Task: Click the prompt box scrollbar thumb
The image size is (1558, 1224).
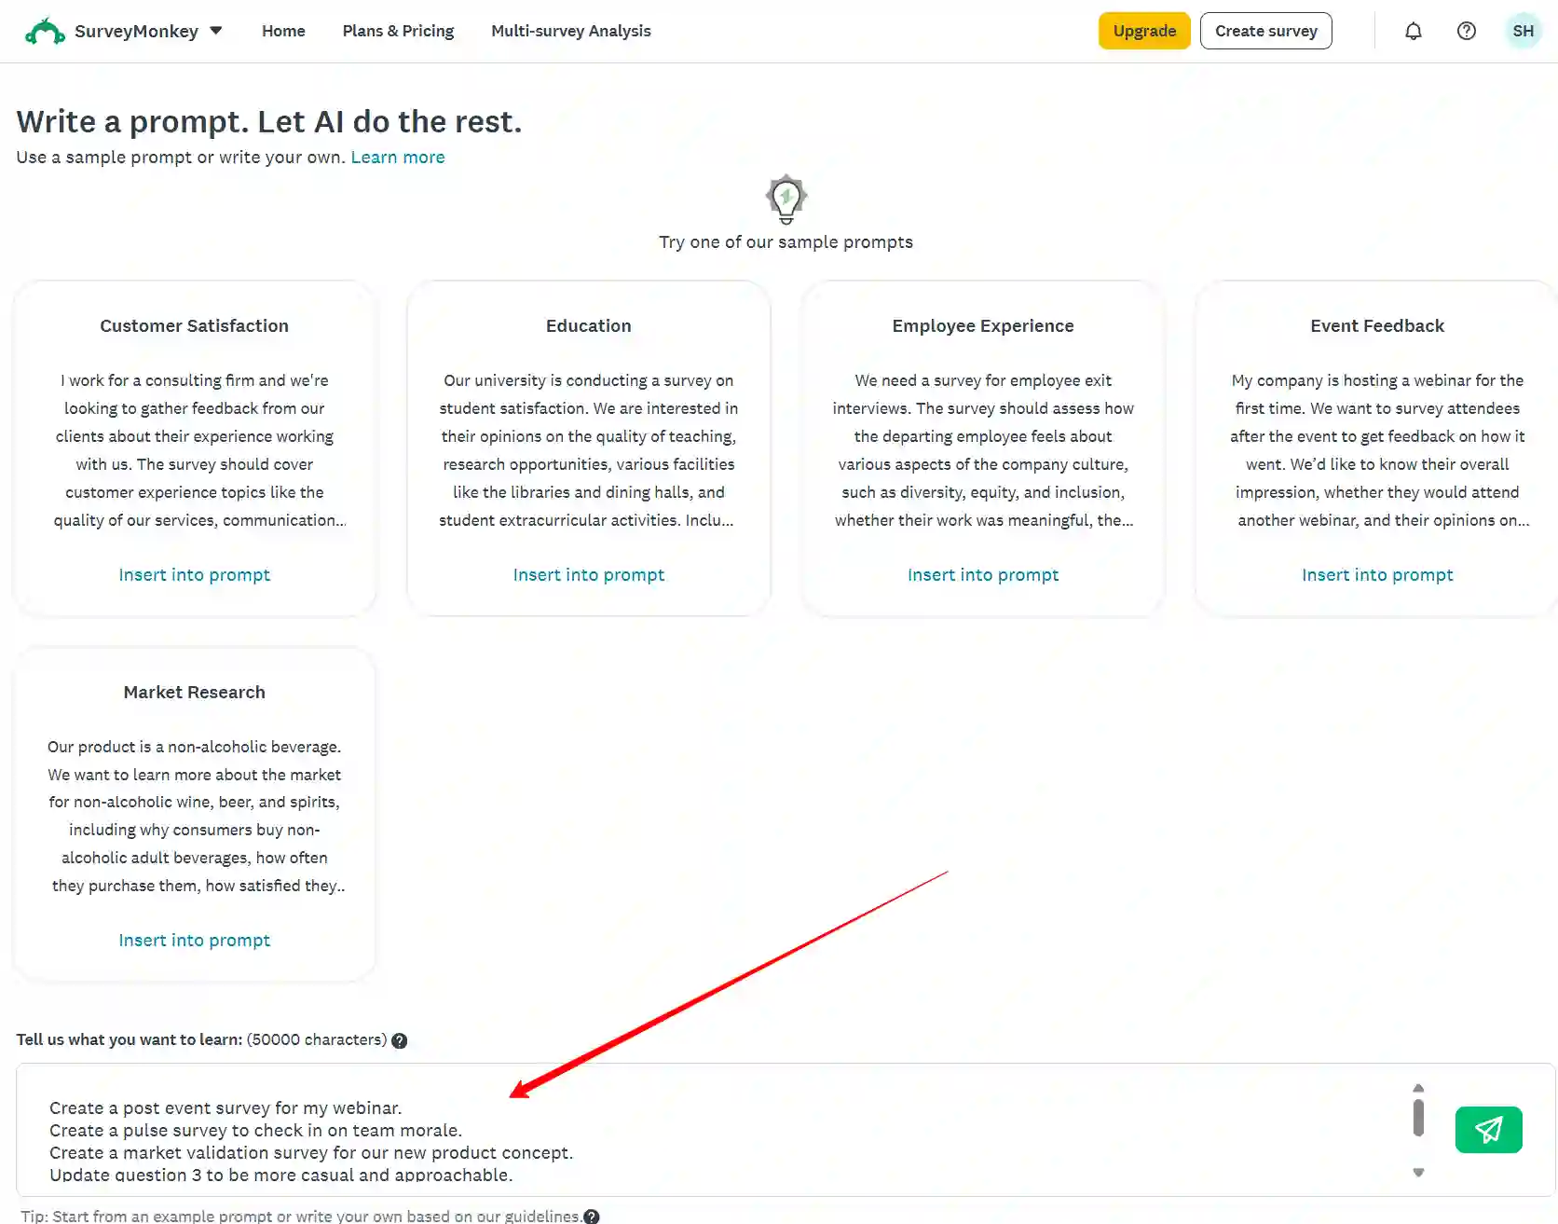Action: pos(1418,1118)
